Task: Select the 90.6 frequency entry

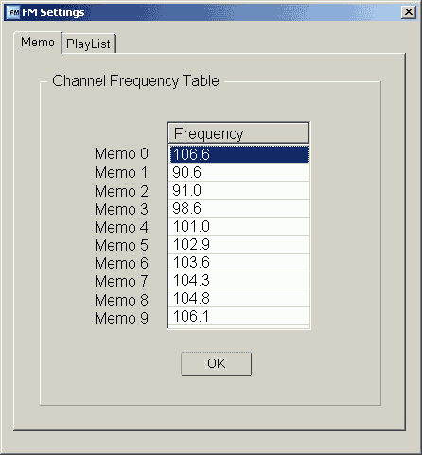Action: (239, 172)
